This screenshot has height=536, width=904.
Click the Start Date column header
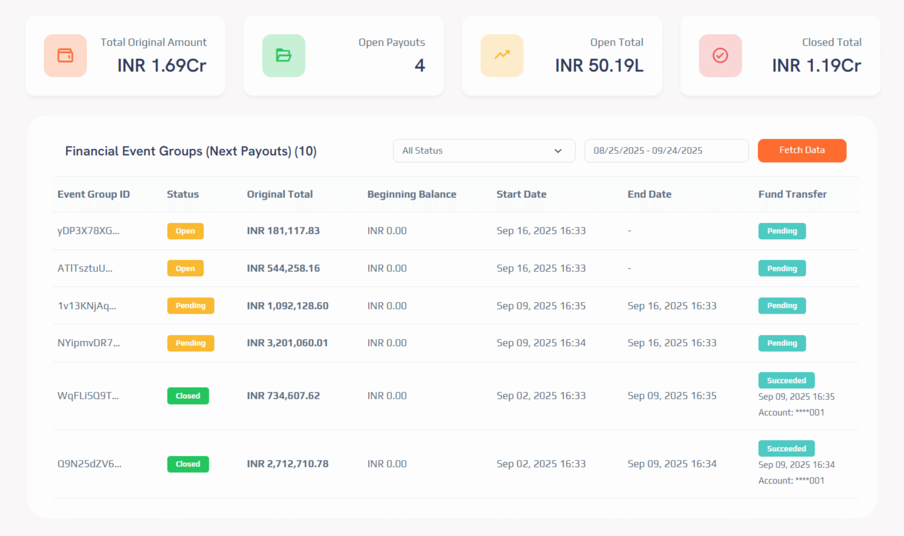click(x=521, y=194)
